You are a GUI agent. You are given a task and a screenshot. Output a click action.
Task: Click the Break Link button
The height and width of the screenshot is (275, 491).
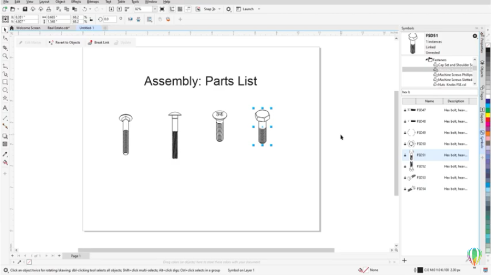(99, 43)
